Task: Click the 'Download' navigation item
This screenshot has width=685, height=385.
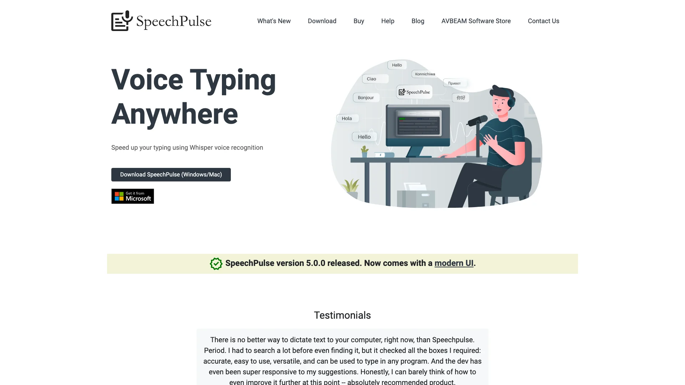Action: [x=322, y=21]
